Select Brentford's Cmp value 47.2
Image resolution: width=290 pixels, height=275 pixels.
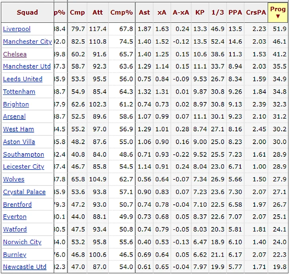pos(78,205)
